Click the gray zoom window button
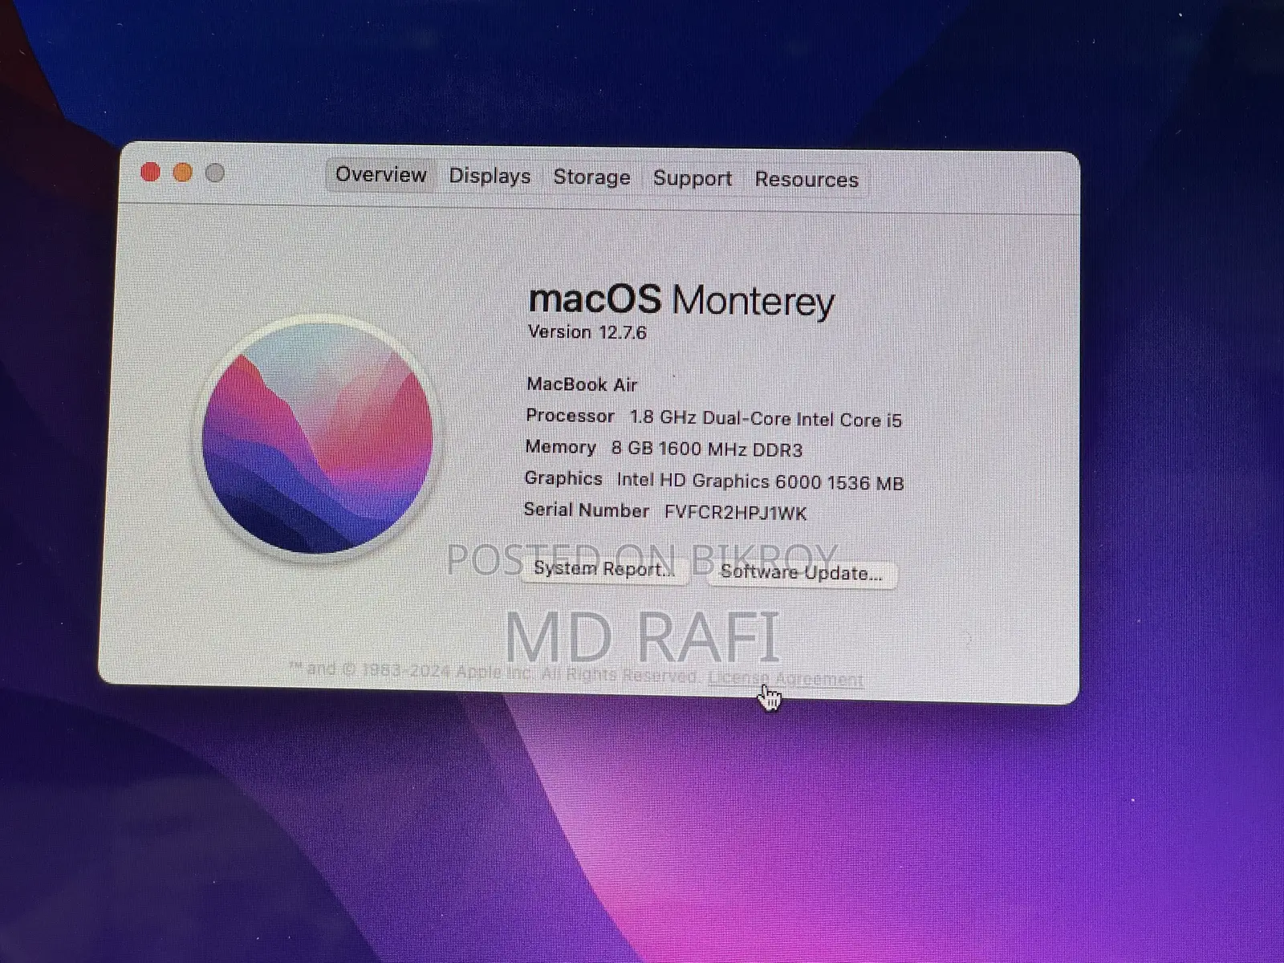The image size is (1284, 963). tap(214, 173)
